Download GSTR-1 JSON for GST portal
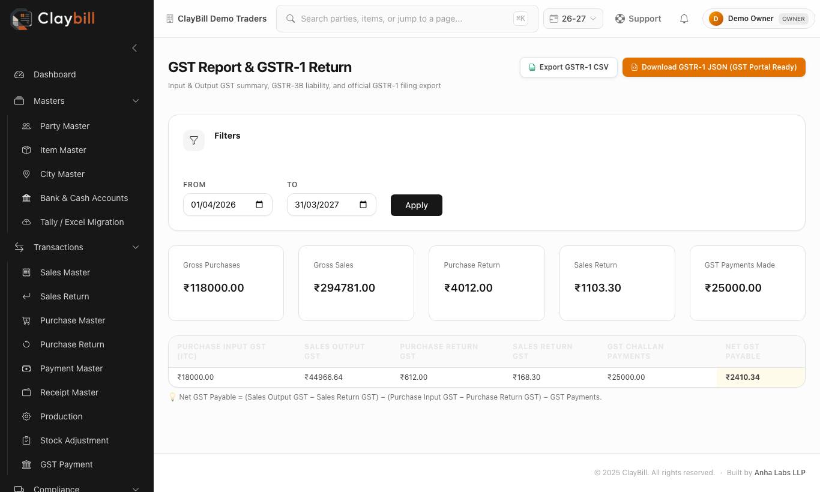This screenshot has width=820, height=492. (714, 67)
